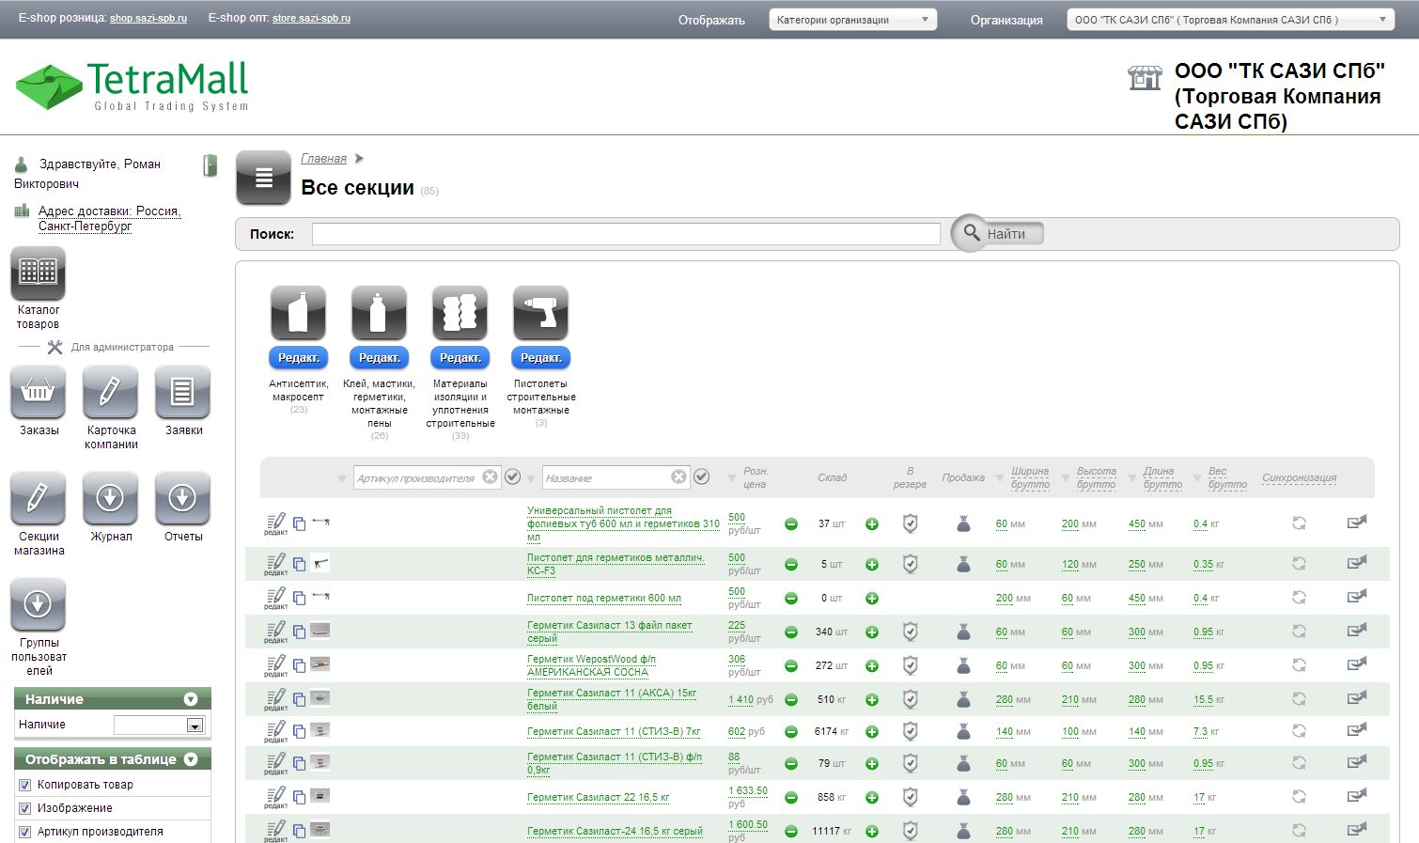Toggle the Артикул производителя checkbox
The image size is (1419, 843).
(25, 832)
